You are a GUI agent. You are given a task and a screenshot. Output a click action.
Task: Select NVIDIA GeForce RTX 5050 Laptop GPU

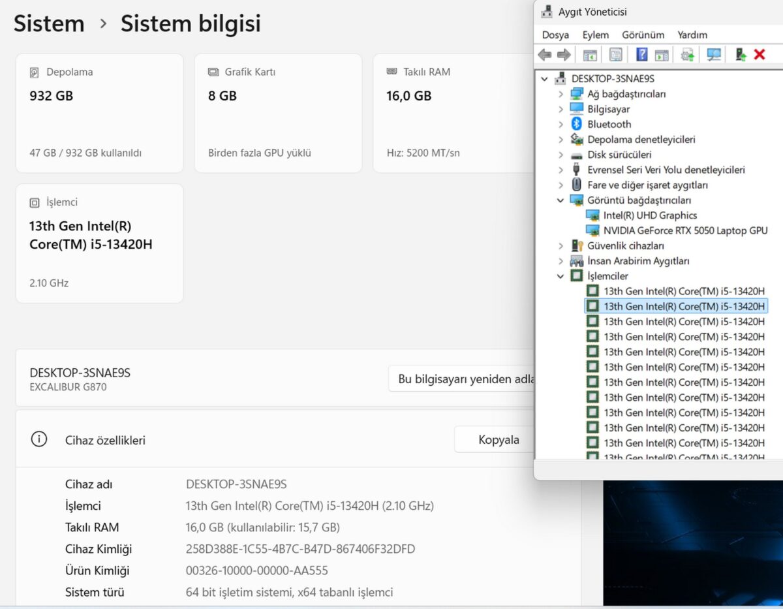[685, 230]
